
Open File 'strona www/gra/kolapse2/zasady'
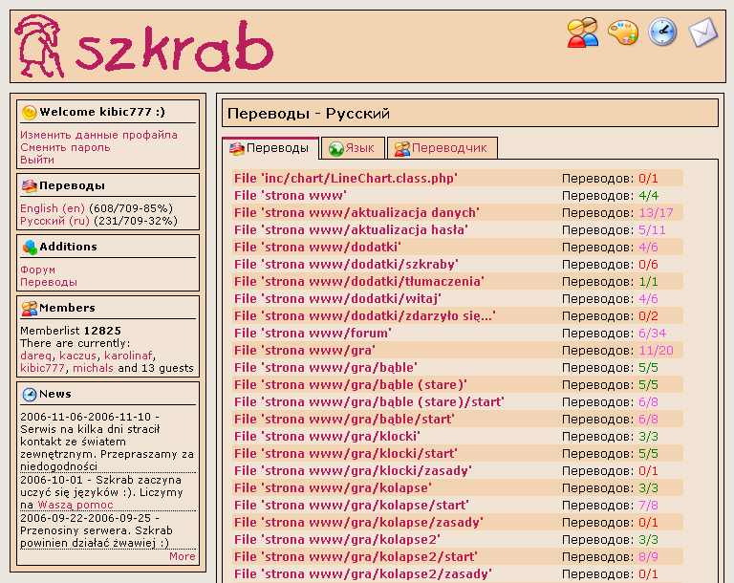(x=363, y=574)
